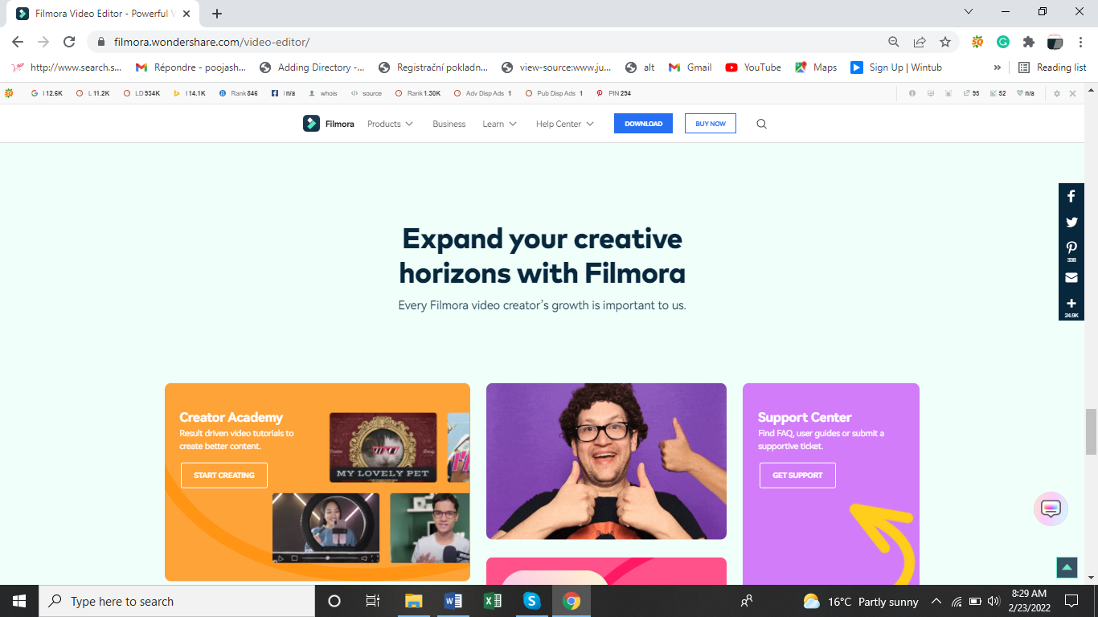Click the SEOquake info icon
This screenshot has height=617, width=1098.
point(912,93)
